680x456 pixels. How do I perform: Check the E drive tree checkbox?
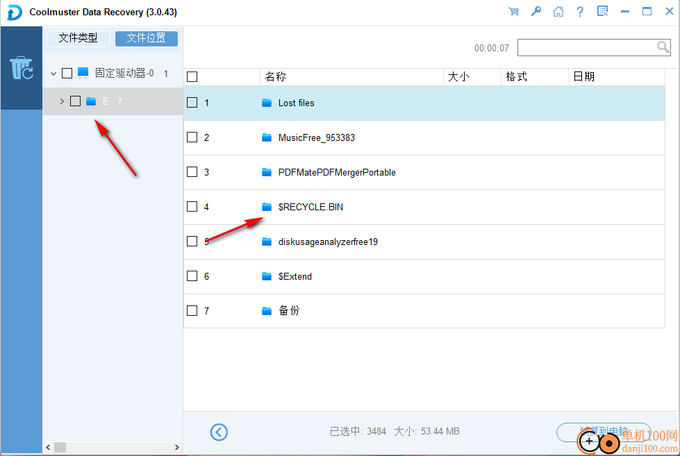(x=76, y=101)
